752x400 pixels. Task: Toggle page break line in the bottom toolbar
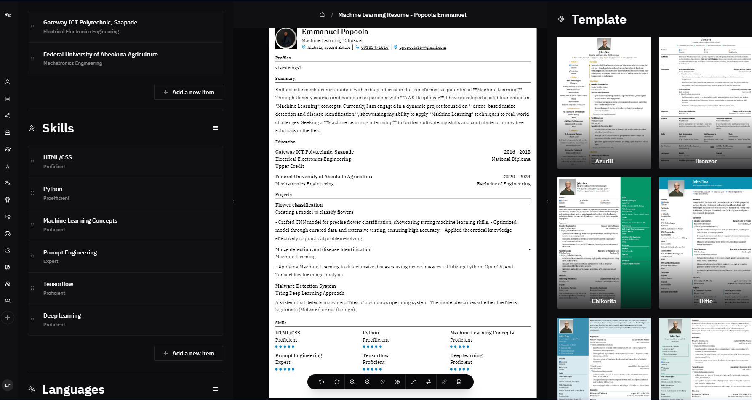[x=413, y=382]
